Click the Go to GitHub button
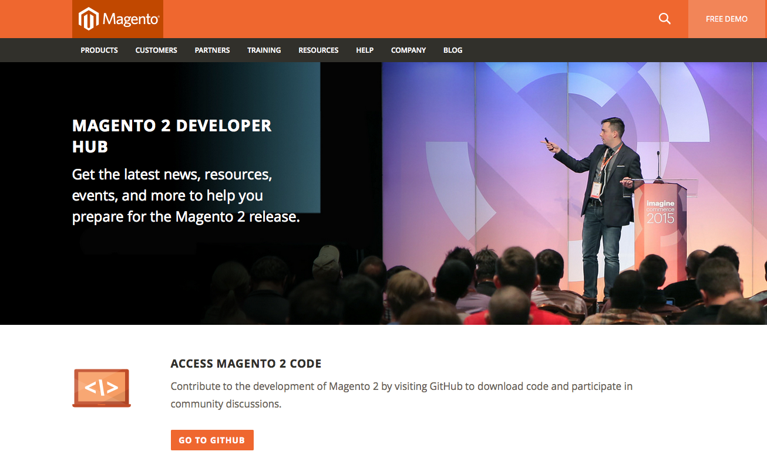 coord(212,440)
